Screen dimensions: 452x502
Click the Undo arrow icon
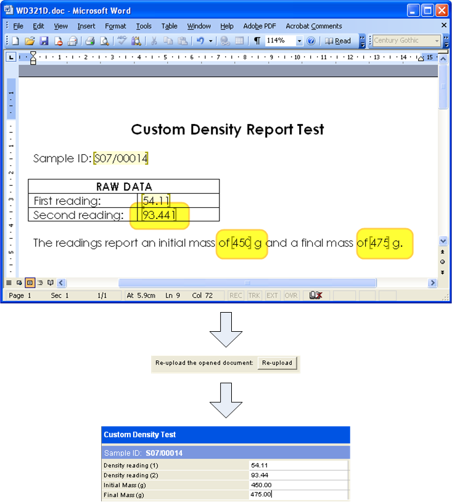point(200,41)
